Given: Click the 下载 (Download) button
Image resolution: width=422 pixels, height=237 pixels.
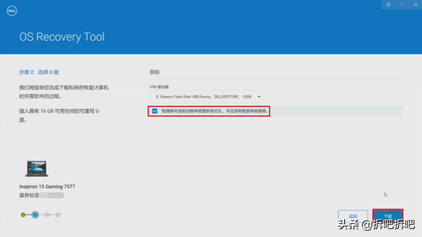Looking at the screenshot, I should pyautogui.click(x=388, y=216).
